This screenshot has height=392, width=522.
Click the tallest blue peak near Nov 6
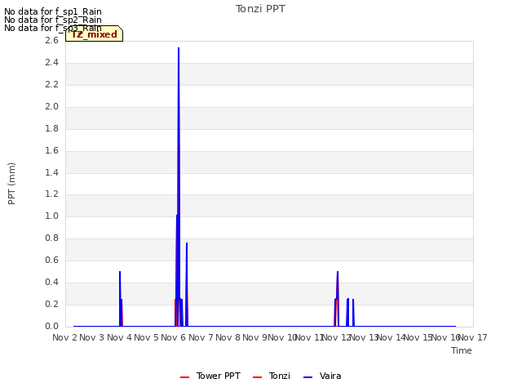pyautogui.click(x=179, y=49)
